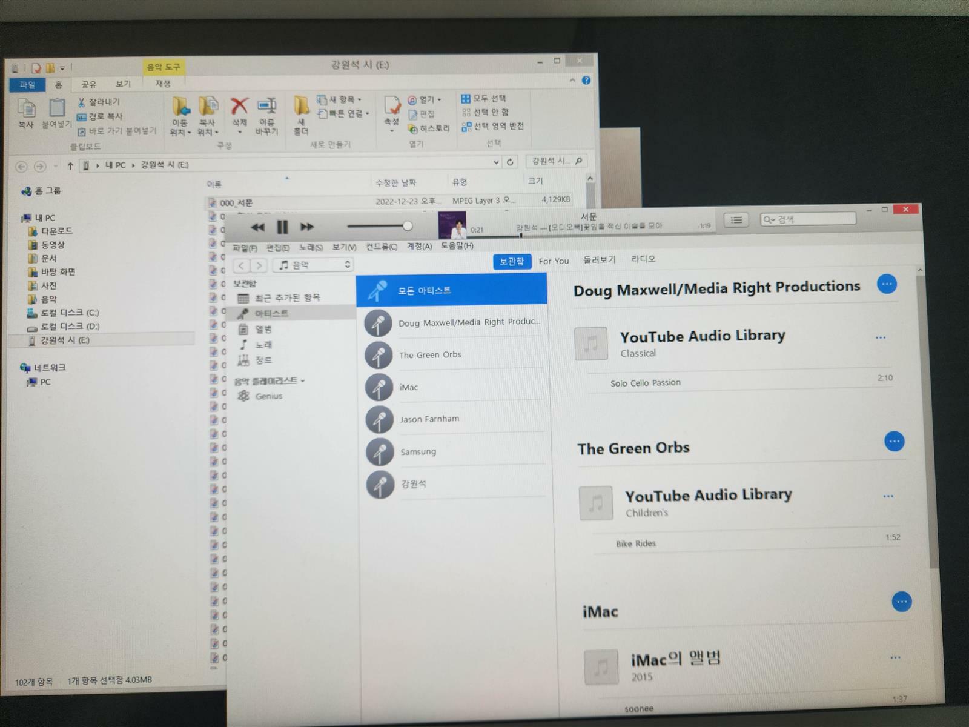Open options for Classical YouTube Audio Library album
The image size is (969, 727).
tap(881, 337)
